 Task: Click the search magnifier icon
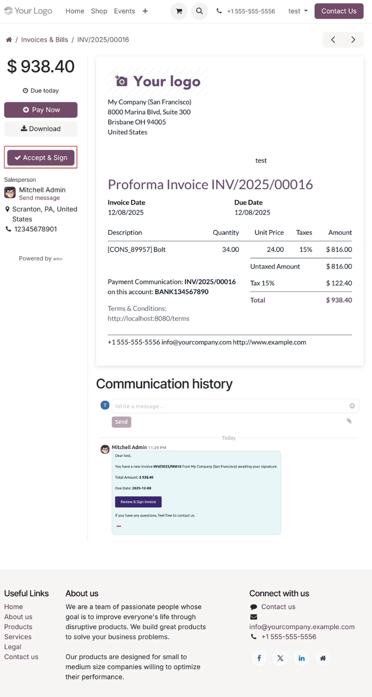pos(199,11)
